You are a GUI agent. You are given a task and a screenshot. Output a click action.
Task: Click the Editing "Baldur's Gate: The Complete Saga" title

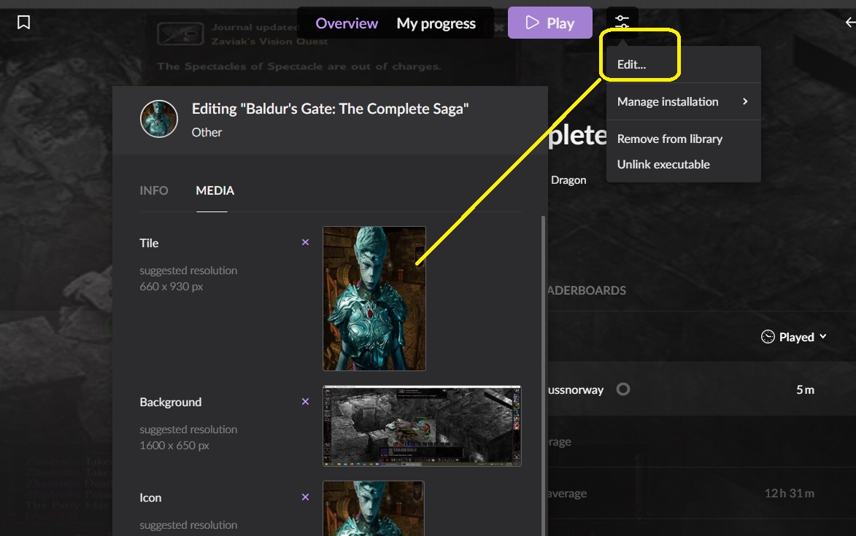pos(331,109)
